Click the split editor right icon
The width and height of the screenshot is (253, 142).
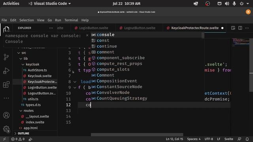coord(240,28)
